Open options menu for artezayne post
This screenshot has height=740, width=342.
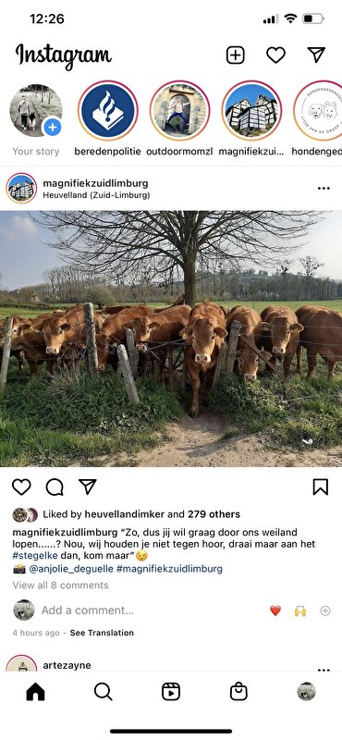click(324, 670)
